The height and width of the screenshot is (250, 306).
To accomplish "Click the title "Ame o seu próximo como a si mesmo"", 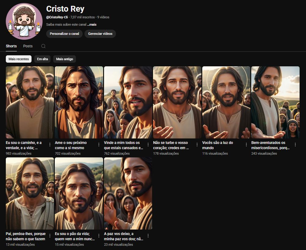I will [x=71, y=145].
